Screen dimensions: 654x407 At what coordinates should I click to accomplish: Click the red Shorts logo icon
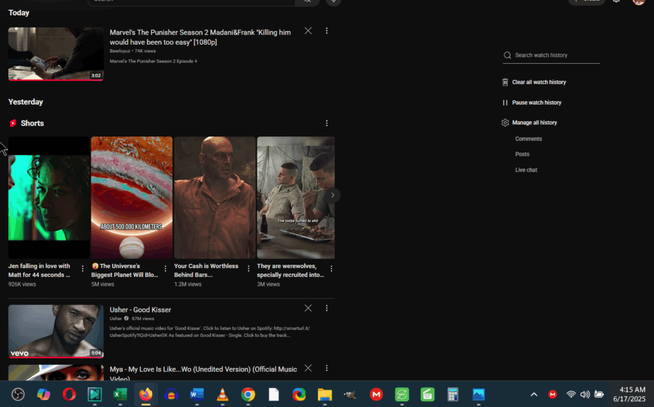[x=13, y=123]
